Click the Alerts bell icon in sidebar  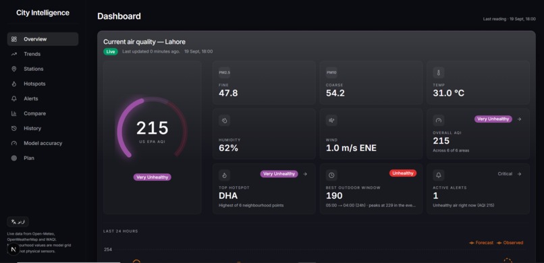[14, 98]
